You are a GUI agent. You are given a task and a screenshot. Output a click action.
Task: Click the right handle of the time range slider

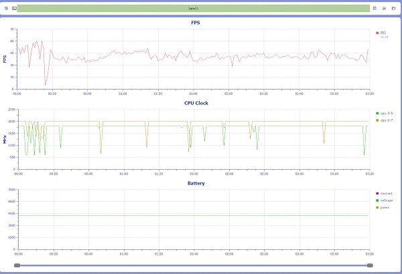click(x=370, y=265)
